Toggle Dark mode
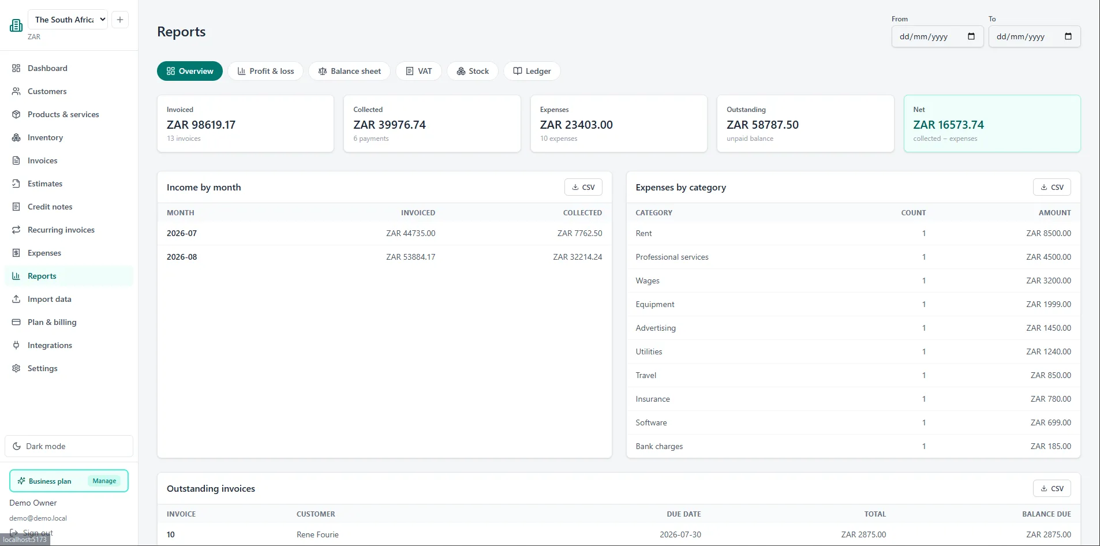 (x=69, y=446)
